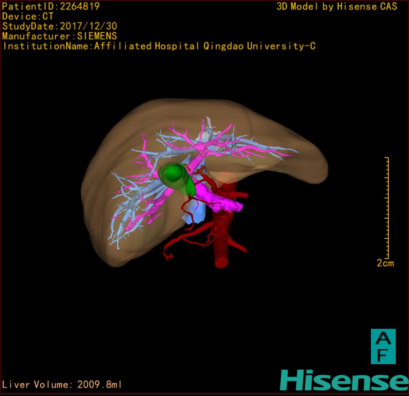Click the red aorta cylinder
409x396 pixels.
(222, 248)
